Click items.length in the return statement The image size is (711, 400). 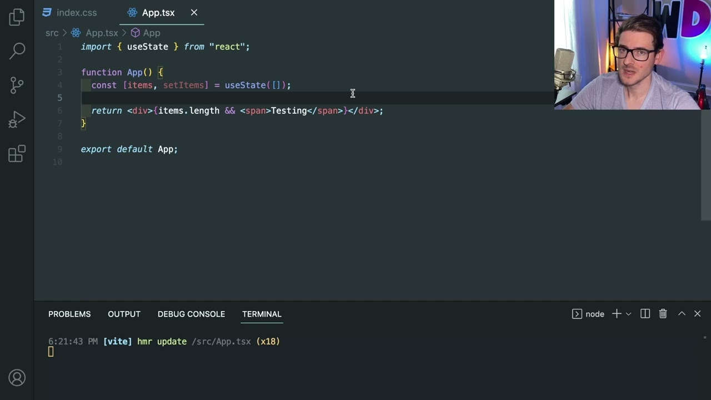click(189, 111)
